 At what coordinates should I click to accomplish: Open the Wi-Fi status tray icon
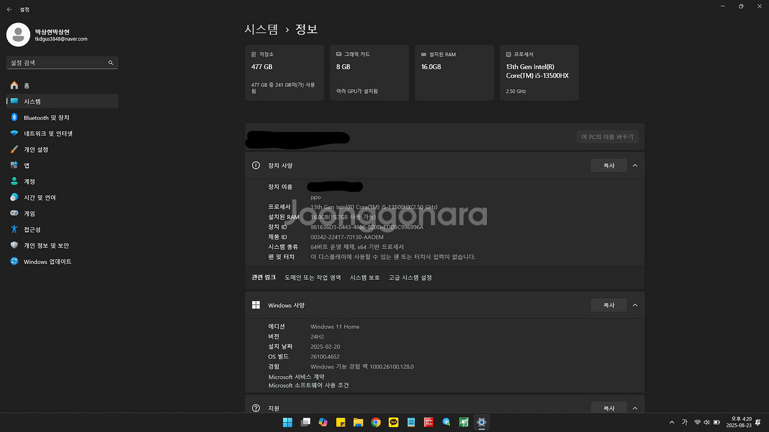[x=697, y=422]
